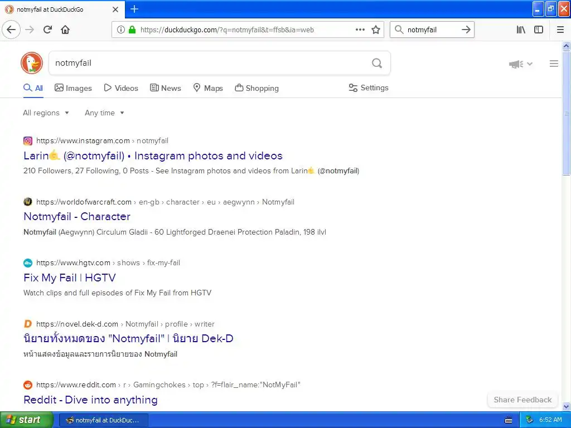The height and width of the screenshot is (428, 571).
Task: Click the magnifier icon in Firefox search box
Action: pos(399,30)
